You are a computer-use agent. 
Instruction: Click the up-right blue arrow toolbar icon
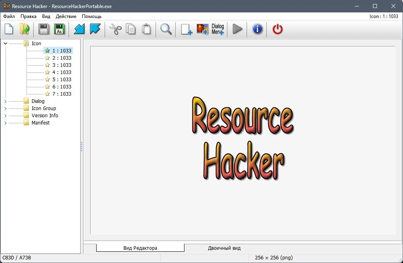pos(95,29)
